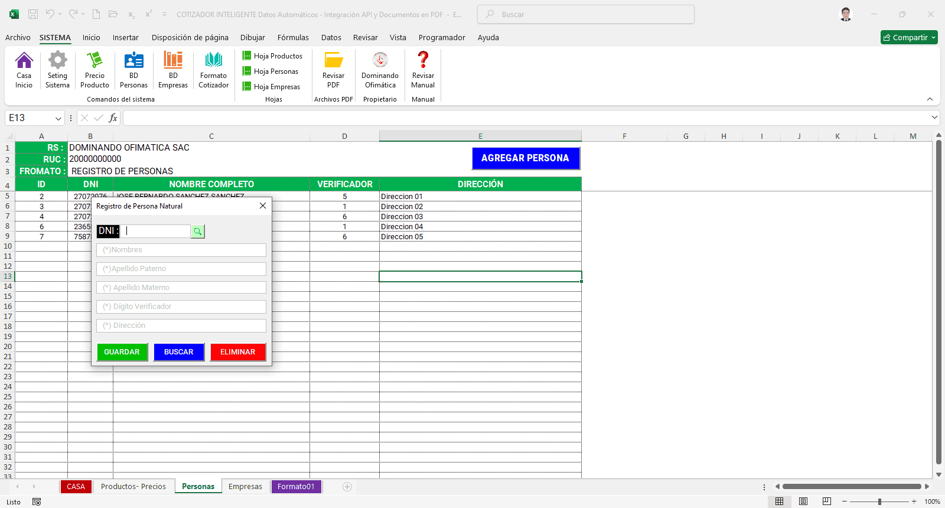The width and height of the screenshot is (945, 508).
Task: Go to Hoja Personas sheet shortcut
Action: coord(271,71)
